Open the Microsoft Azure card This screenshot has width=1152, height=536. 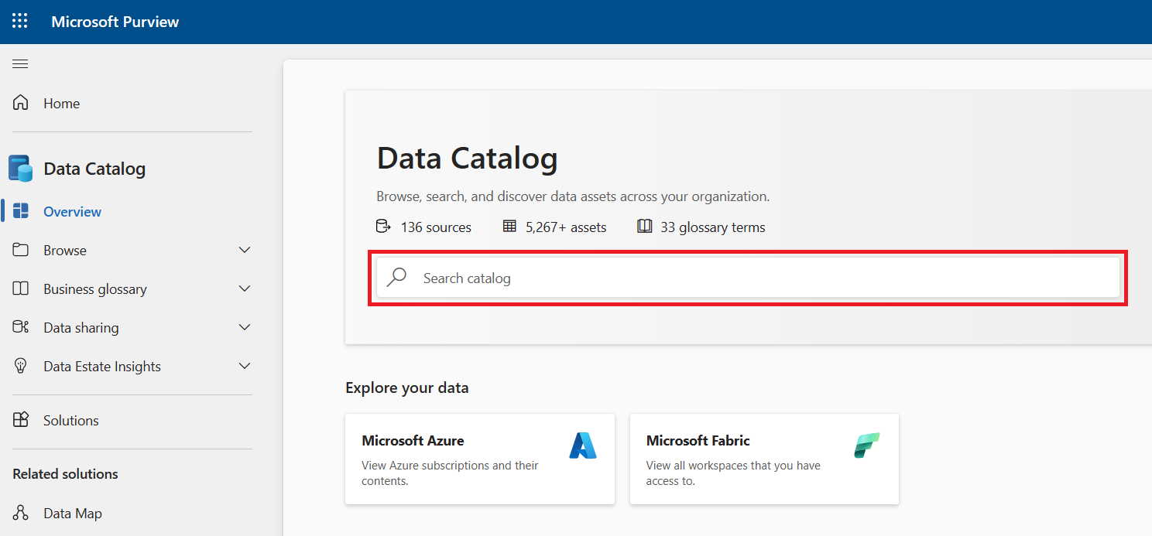480,459
